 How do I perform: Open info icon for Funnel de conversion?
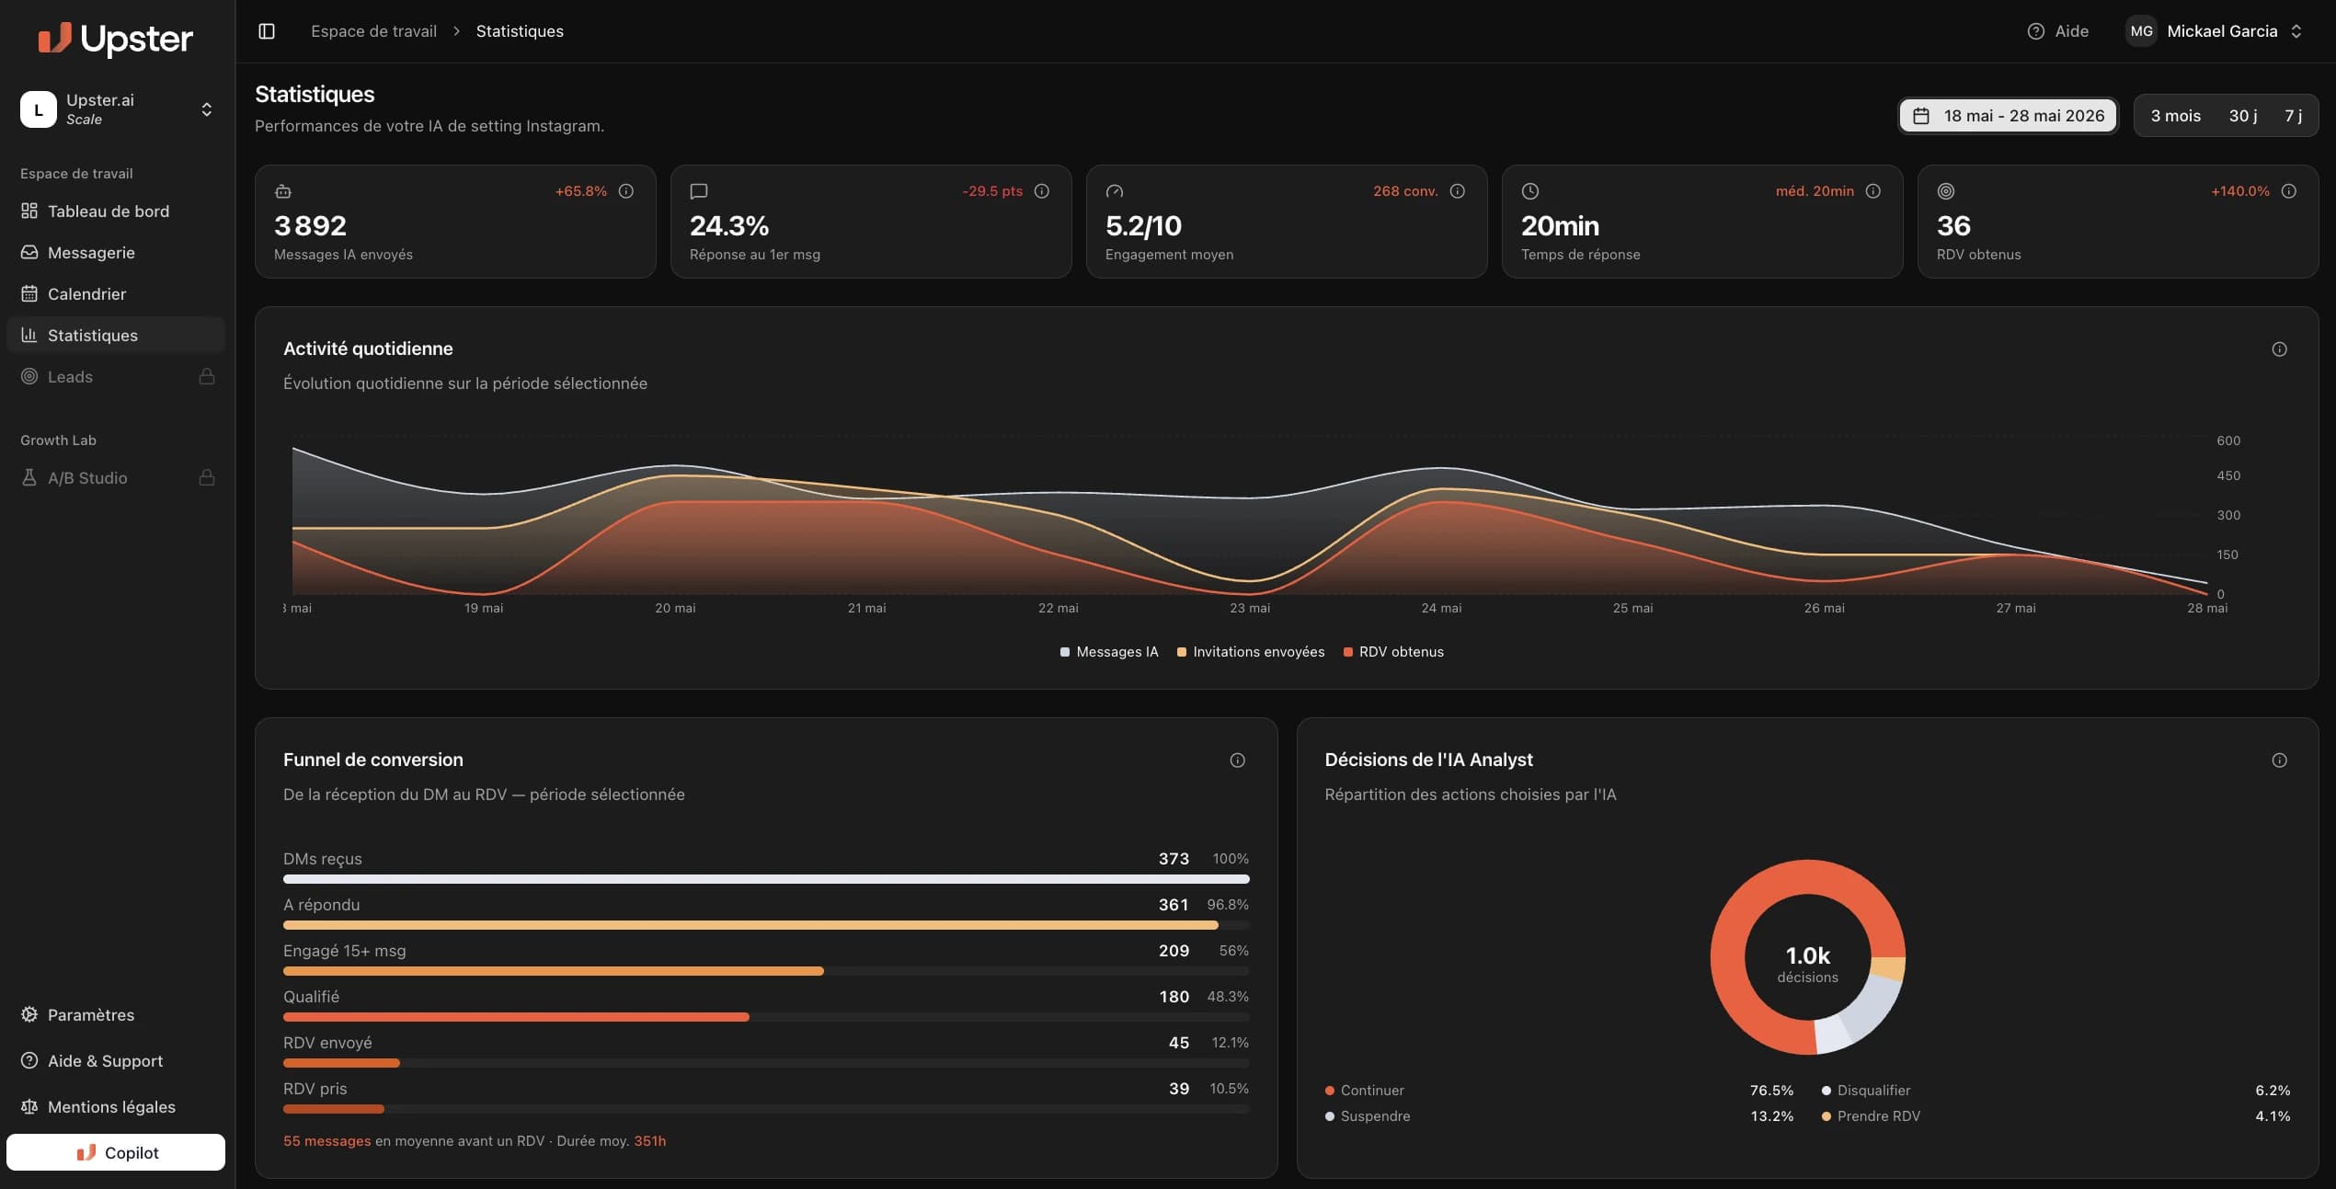pyautogui.click(x=1238, y=760)
